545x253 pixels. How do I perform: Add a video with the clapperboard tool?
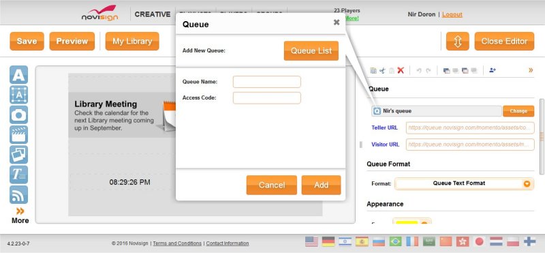pyautogui.click(x=19, y=134)
